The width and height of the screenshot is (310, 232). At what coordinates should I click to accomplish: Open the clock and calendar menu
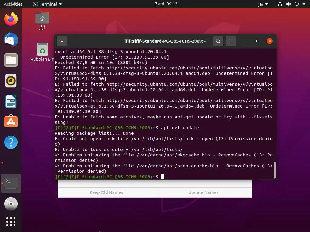coord(166,4)
